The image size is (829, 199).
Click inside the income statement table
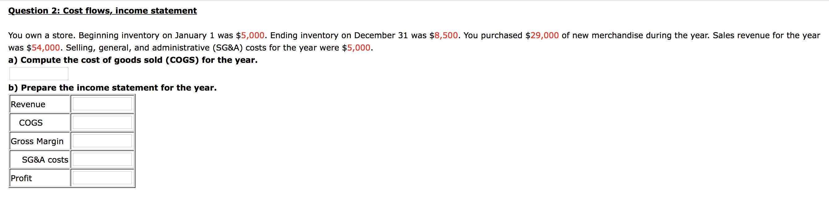[x=71, y=140]
